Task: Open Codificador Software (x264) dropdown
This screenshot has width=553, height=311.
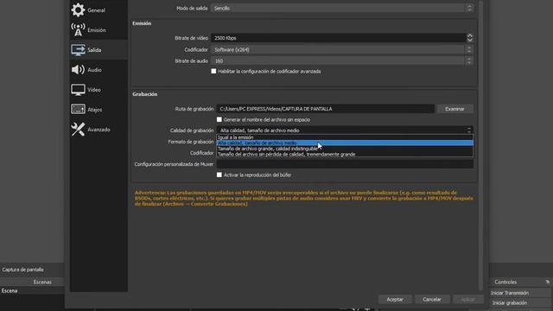Action: 342,50
